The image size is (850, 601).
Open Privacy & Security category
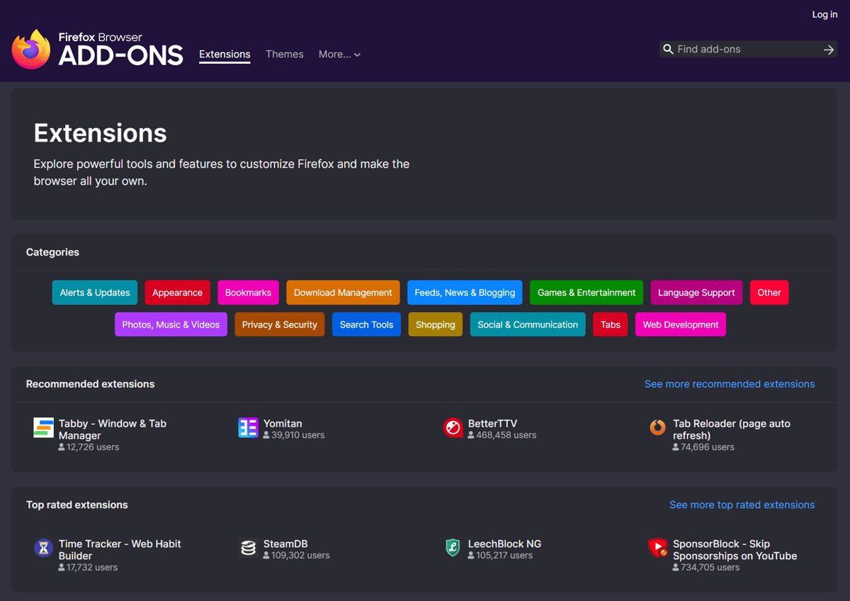coord(280,324)
